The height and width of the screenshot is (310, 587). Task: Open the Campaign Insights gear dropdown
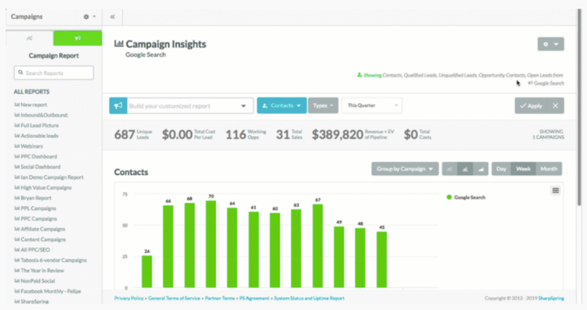click(551, 44)
